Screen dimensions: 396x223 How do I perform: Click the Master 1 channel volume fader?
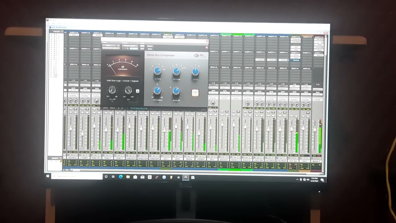[315, 129]
